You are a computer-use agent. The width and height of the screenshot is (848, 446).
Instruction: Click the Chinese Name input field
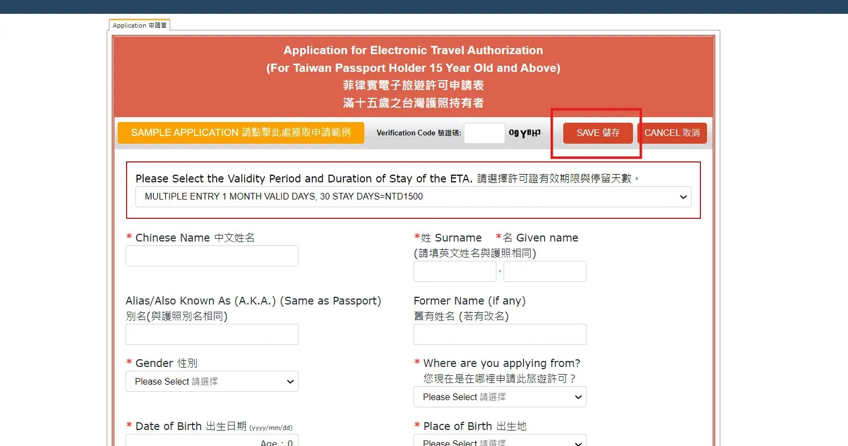pos(212,256)
